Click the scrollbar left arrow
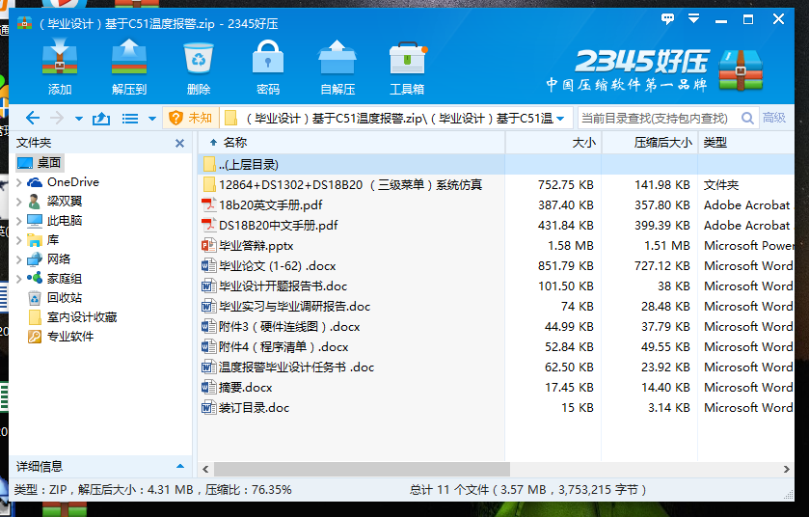 click(205, 469)
